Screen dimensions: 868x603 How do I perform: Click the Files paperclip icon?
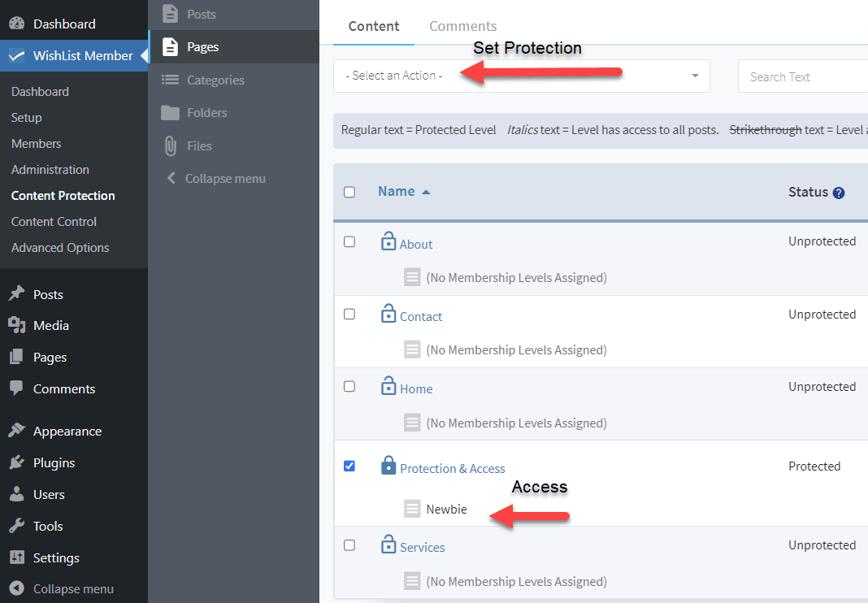[x=170, y=146]
